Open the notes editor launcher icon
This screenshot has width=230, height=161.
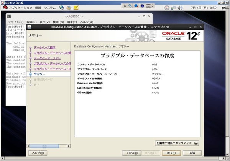tap(76, 8)
